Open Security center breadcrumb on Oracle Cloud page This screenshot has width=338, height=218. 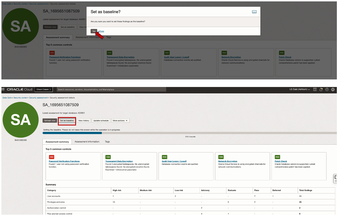tap(20, 98)
